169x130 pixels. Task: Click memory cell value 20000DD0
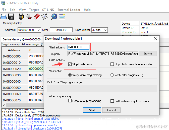click(36, 56)
